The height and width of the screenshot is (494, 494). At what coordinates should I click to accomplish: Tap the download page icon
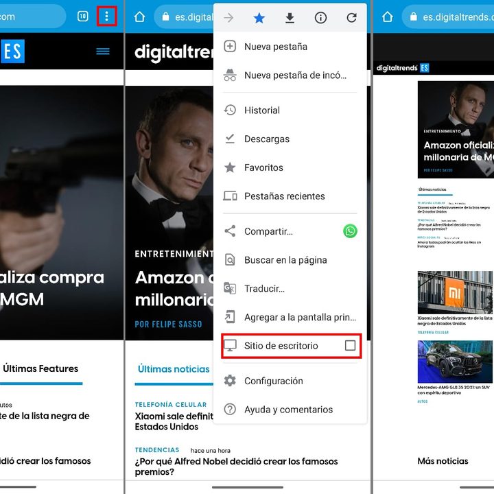coord(290,18)
